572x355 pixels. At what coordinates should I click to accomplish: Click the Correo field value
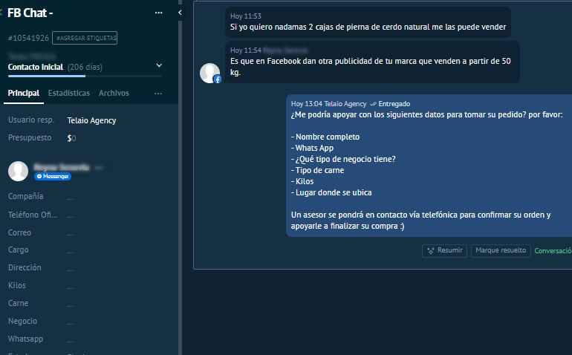[71, 232]
